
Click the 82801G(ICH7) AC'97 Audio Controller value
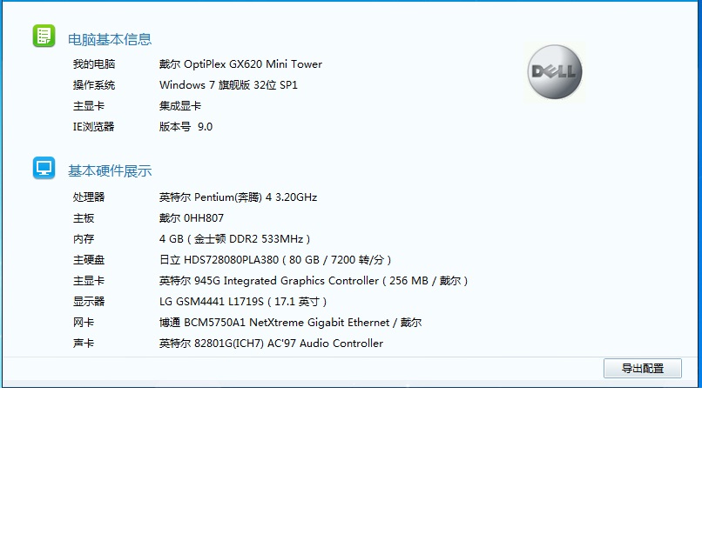coord(272,344)
